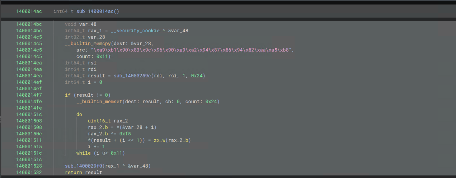
Task: Click the 'do' loop keyword
Action: pos(79,114)
